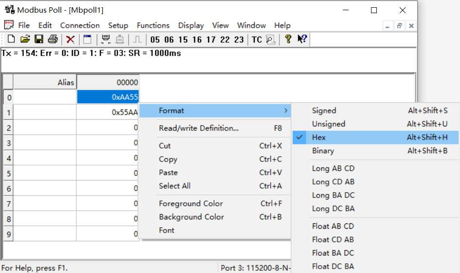Click the Print toolbar icon

point(53,39)
